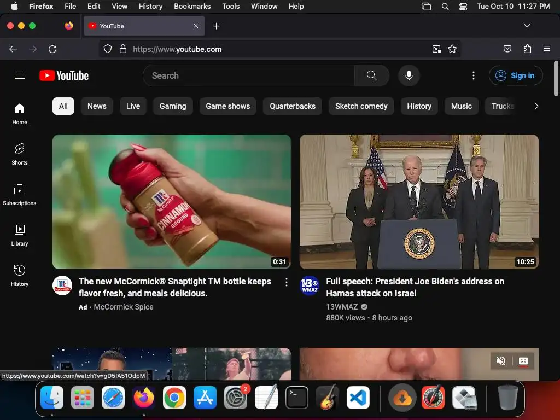560x420 pixels.
Task: Open the Bookmarks menu
Action: [x=192, y=7]
